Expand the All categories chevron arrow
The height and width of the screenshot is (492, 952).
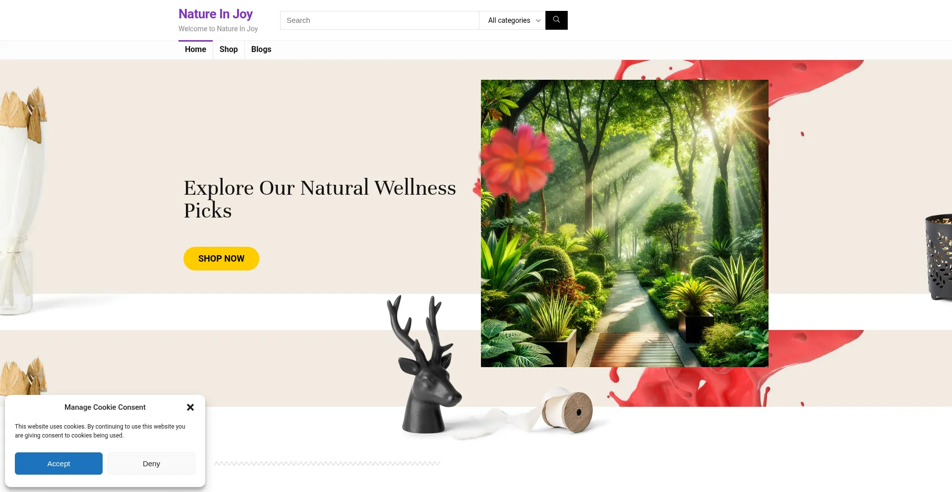538,21
